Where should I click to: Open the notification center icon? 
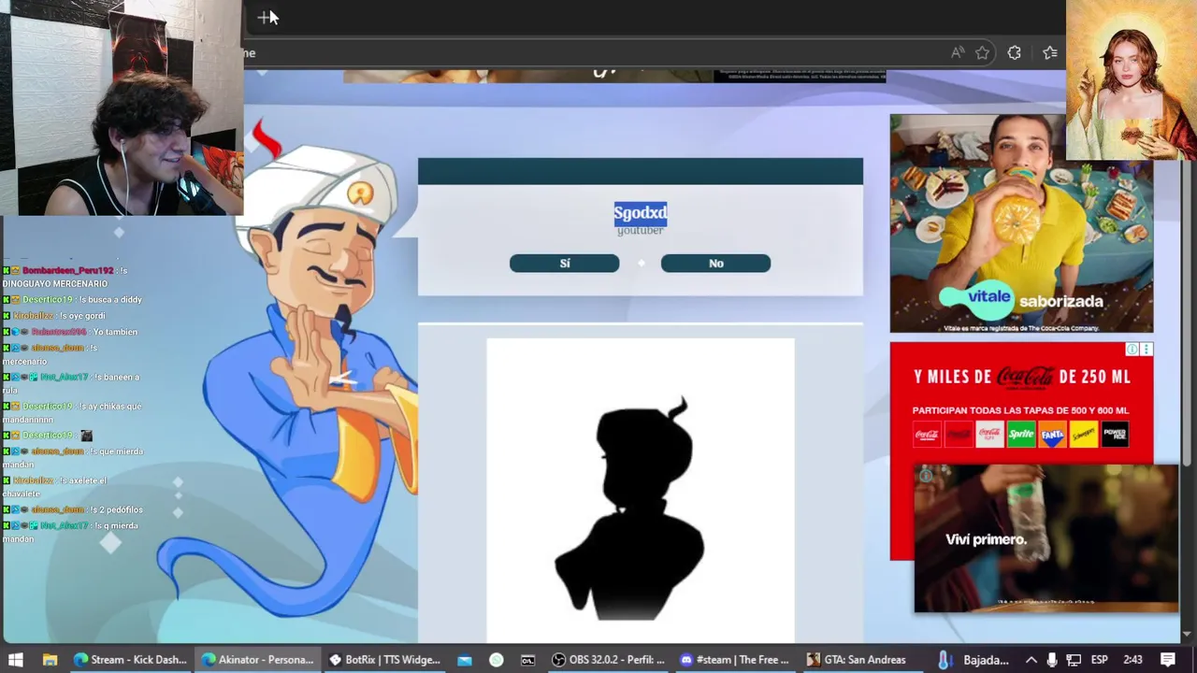1169,660
